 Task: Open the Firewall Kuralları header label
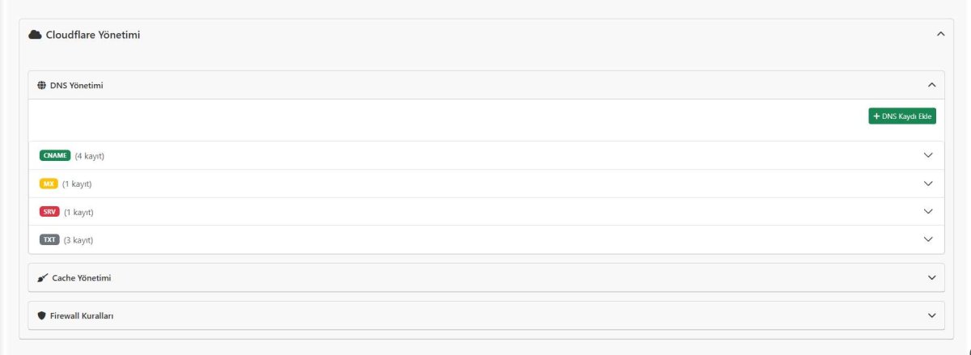tap(87, 315)
